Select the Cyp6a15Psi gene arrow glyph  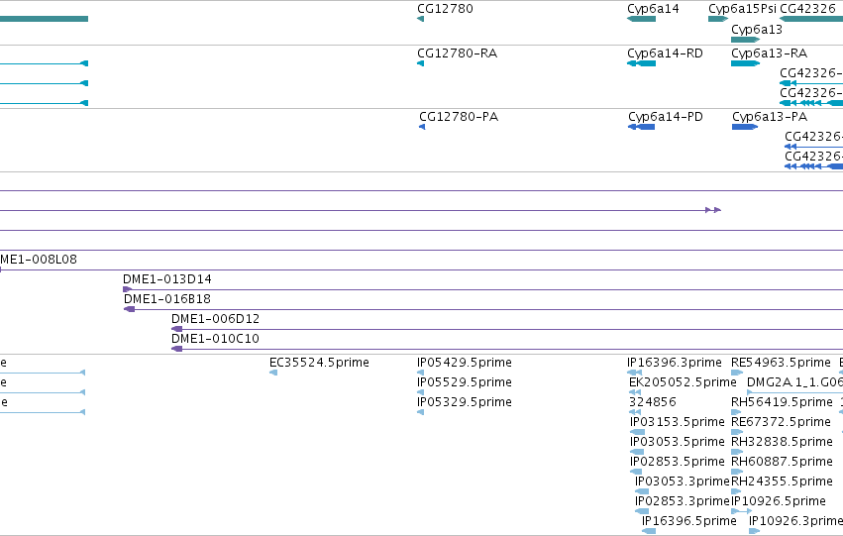(x=718, y=19)
